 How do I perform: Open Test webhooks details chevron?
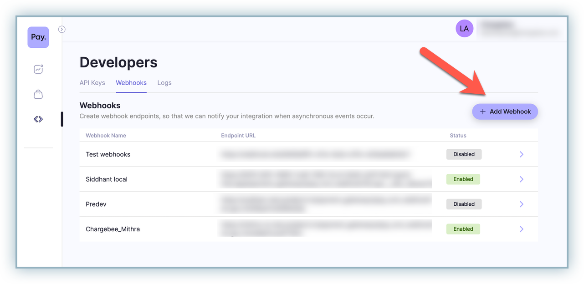coord(522,154)
